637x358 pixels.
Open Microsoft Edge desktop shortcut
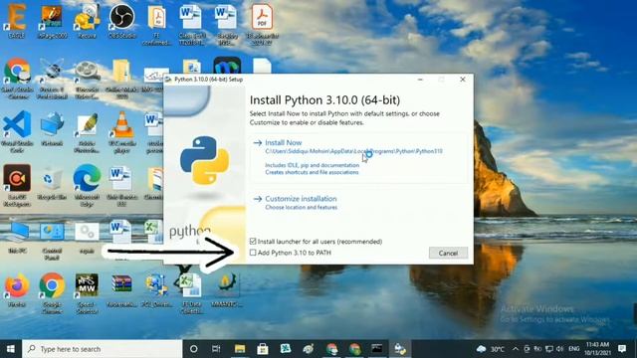tap(87, 185)
